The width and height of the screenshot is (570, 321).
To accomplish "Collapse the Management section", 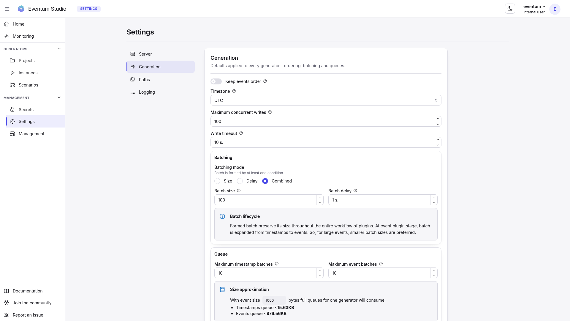I will [x=59, y=97].
